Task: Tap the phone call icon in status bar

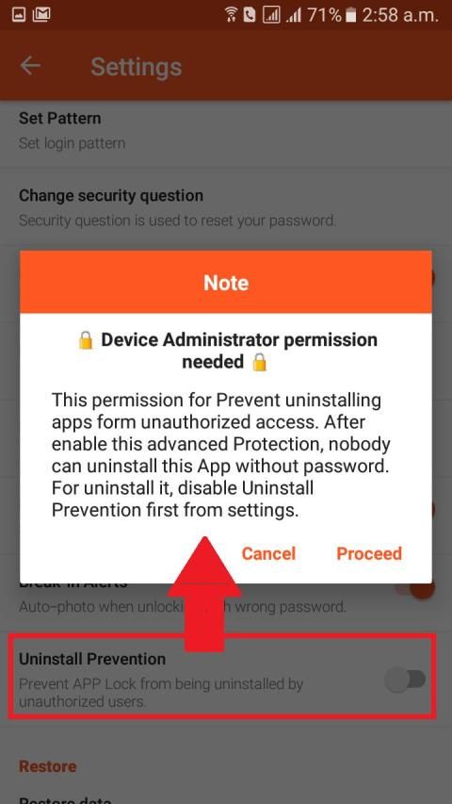Action: [250, 15]
